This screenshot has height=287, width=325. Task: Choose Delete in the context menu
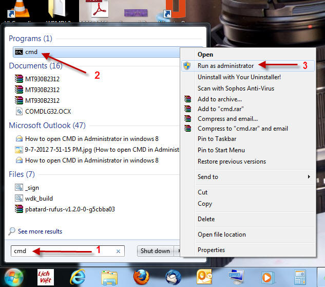pos(206,219)
